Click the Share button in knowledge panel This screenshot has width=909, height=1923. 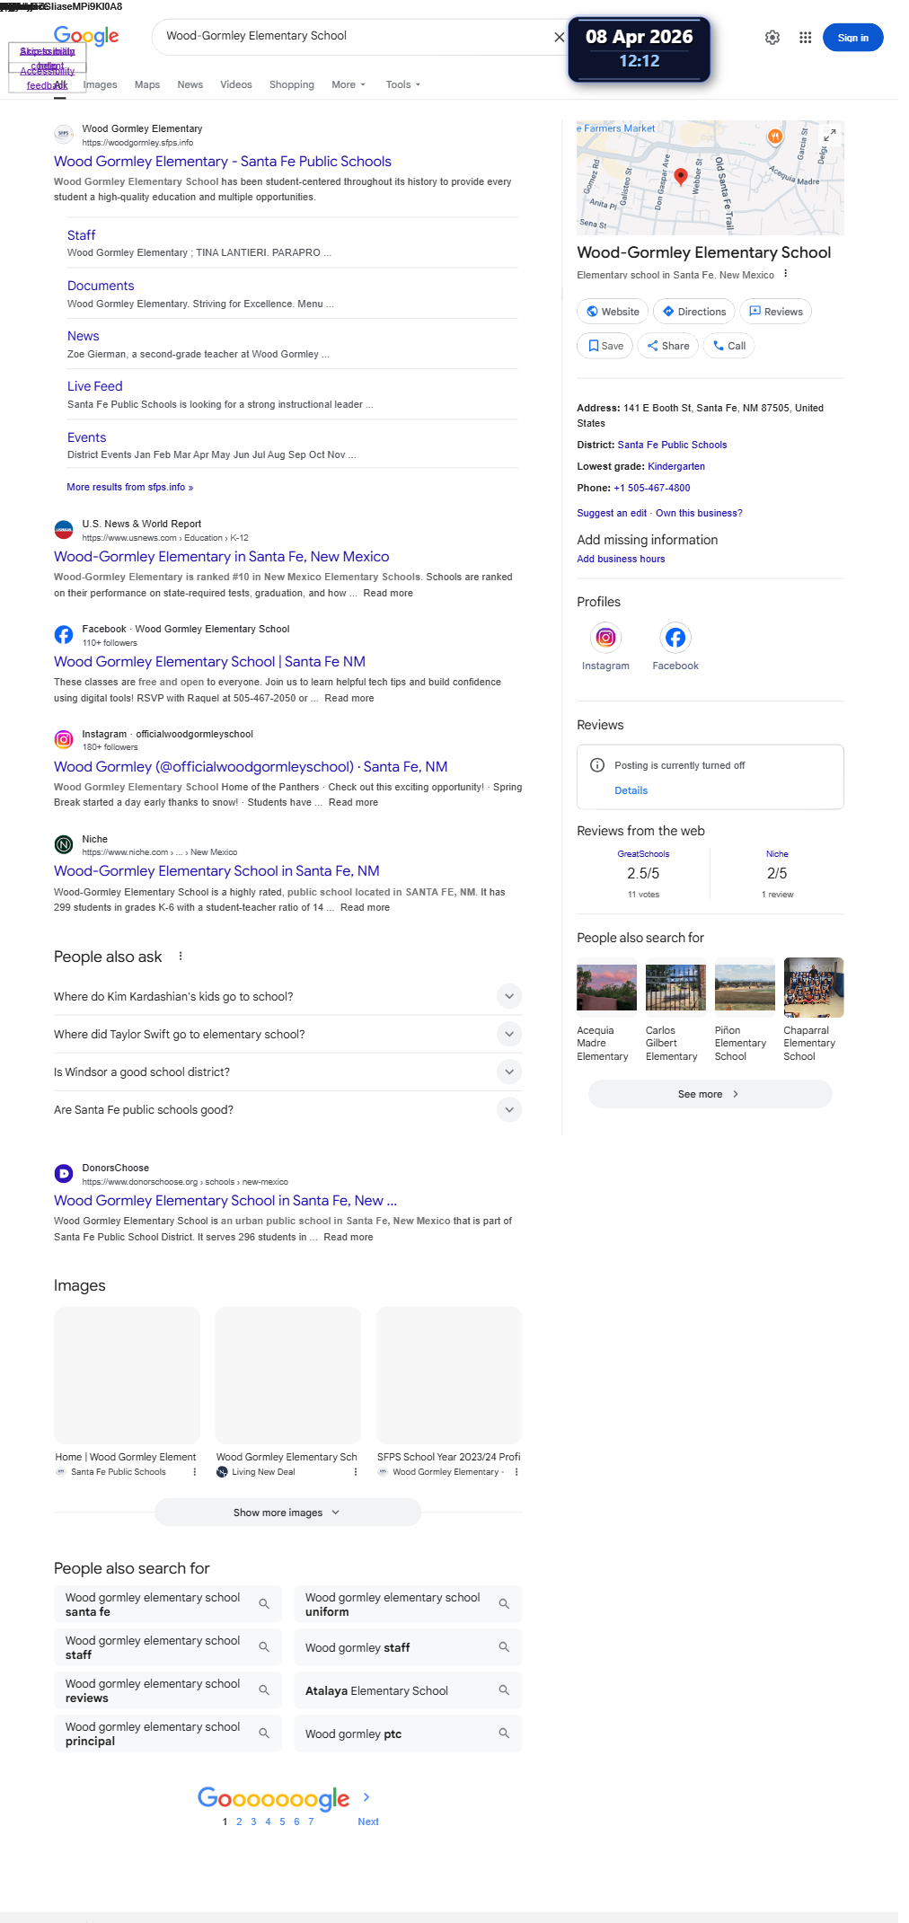668,346
